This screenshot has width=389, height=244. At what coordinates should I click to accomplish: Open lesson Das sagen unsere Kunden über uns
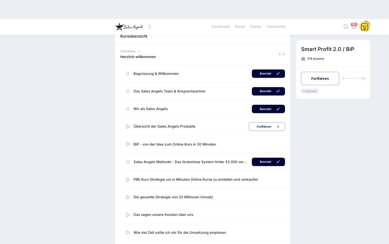coord(163,215)
